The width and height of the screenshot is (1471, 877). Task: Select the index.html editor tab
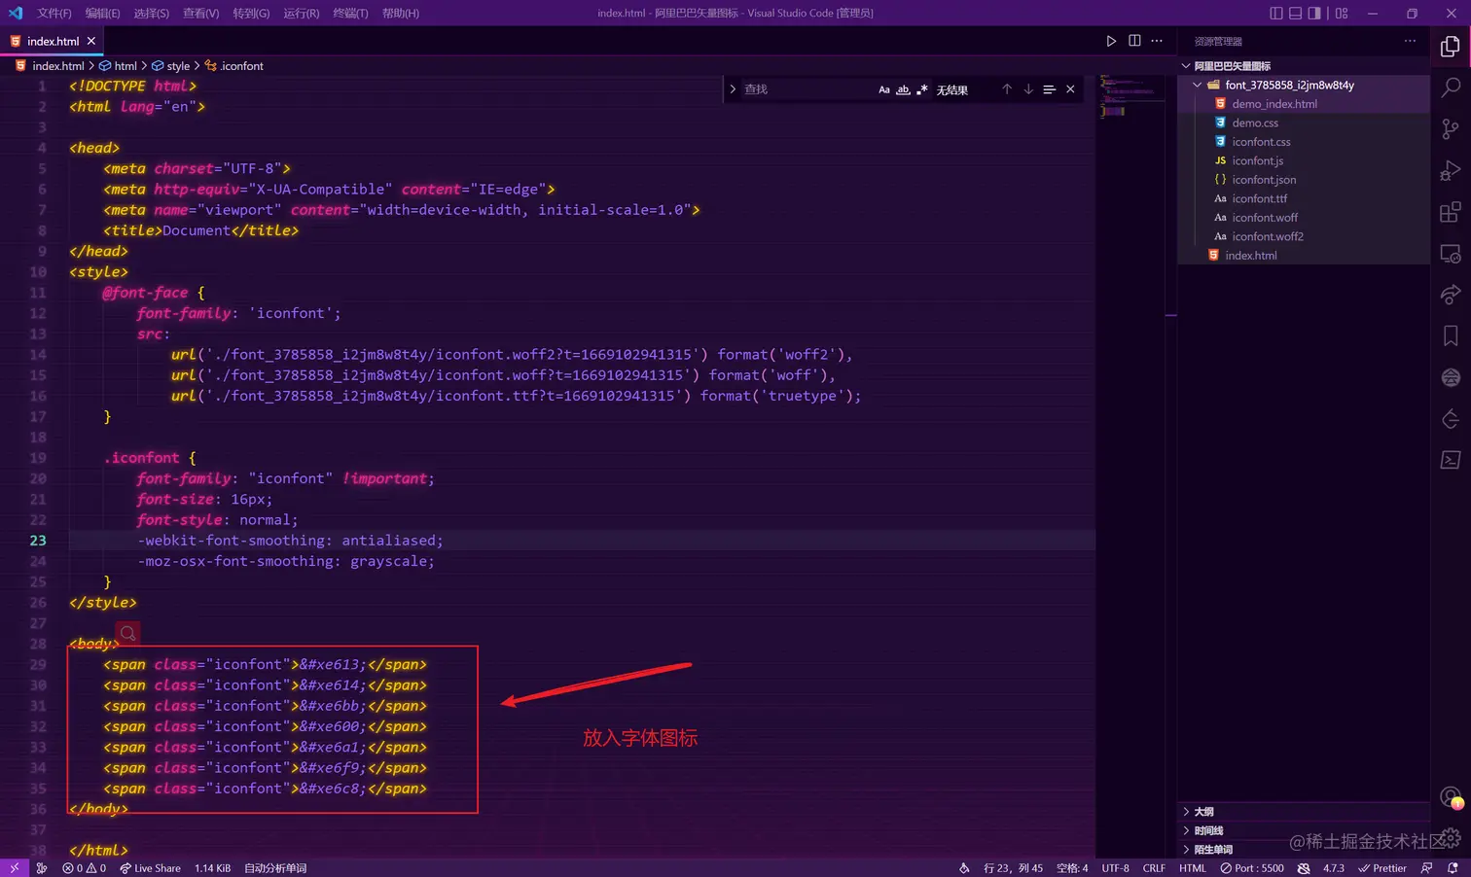click(x=54, y=41)
